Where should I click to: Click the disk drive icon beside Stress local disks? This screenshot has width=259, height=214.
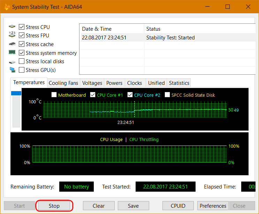coord(12,62)
